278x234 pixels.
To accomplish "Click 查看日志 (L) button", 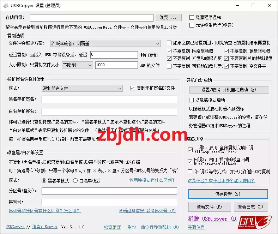I will click(x=251, y=207).
